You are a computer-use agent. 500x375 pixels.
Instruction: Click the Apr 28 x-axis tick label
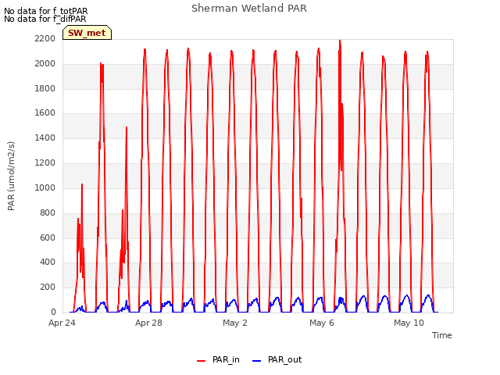tap(148, 323)
